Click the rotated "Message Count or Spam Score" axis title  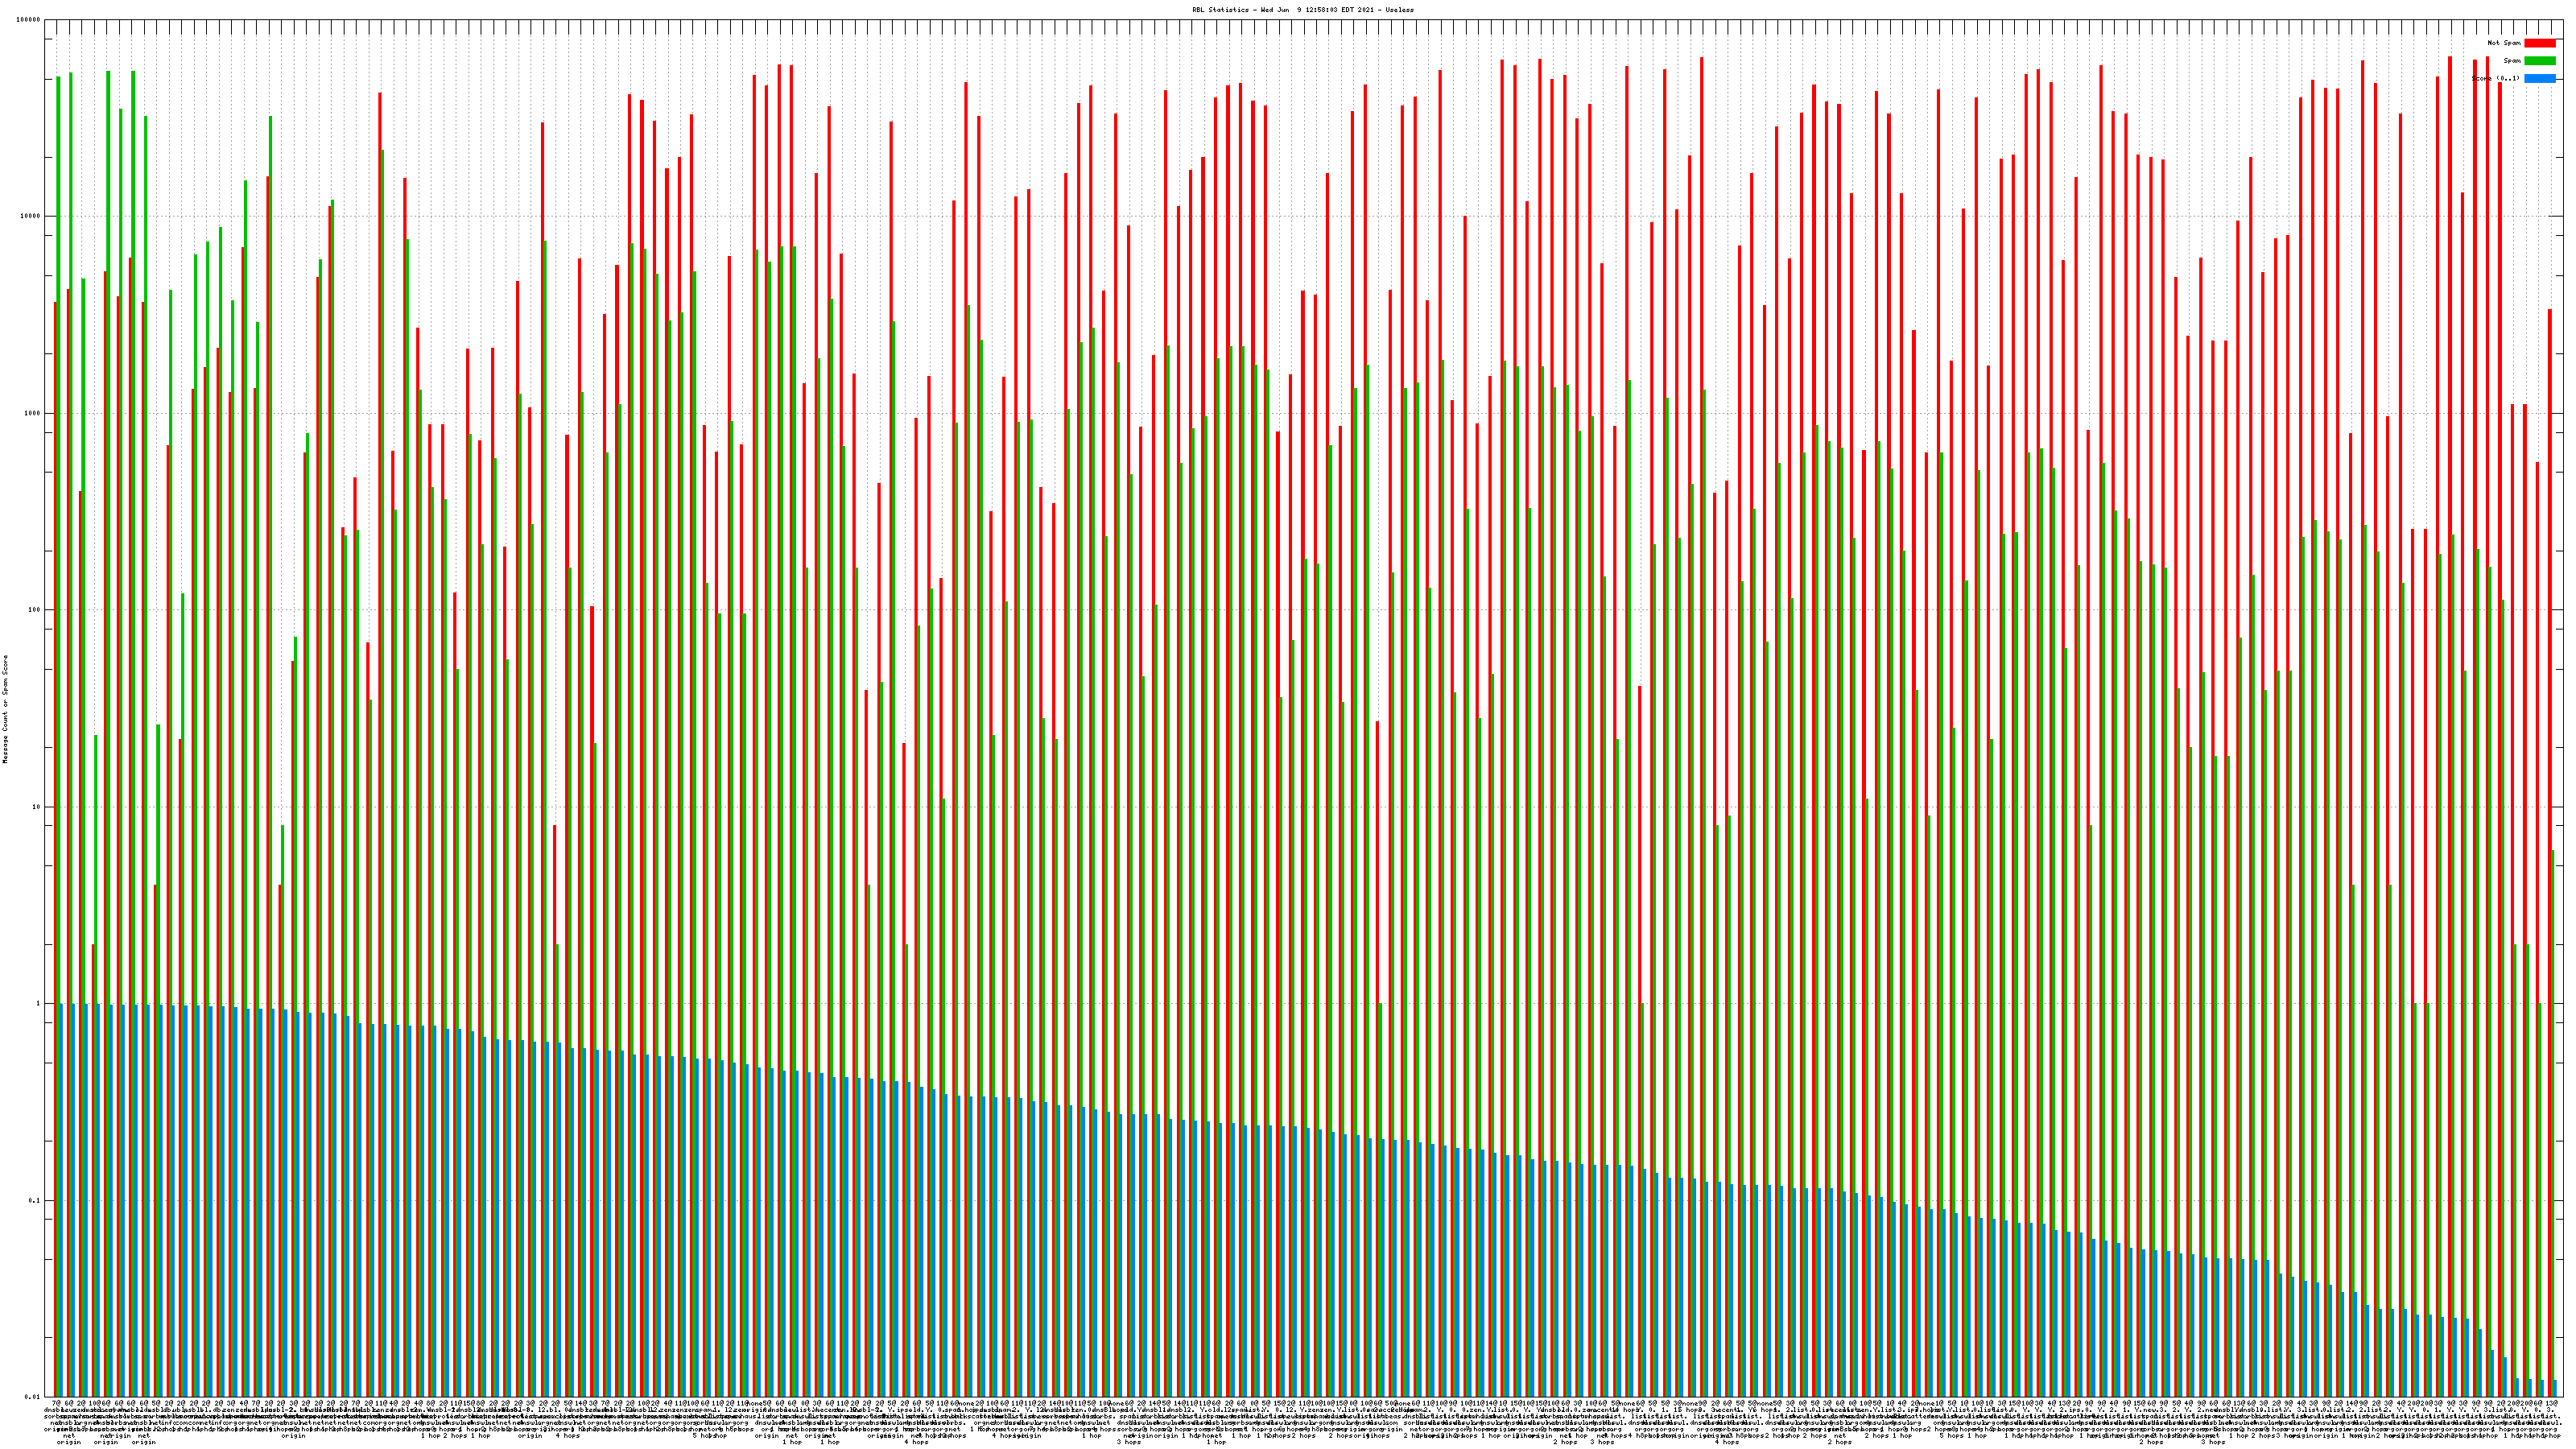click(x=5, y=709)
